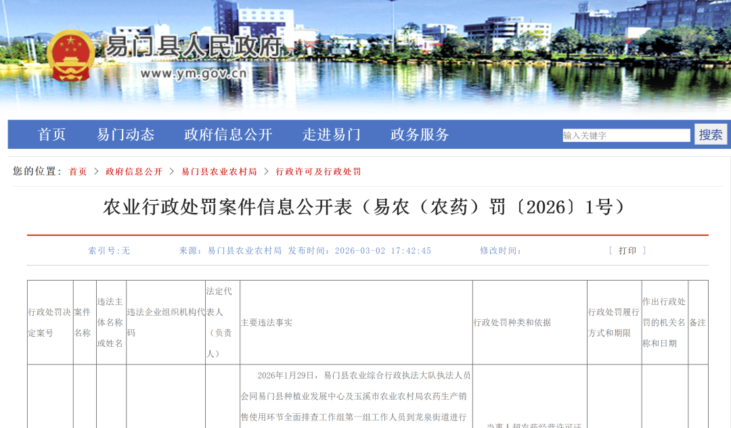The width and height of the screenshot is (731, 428).
Task: Click the 您的位置 label
Action: [37, 171]
